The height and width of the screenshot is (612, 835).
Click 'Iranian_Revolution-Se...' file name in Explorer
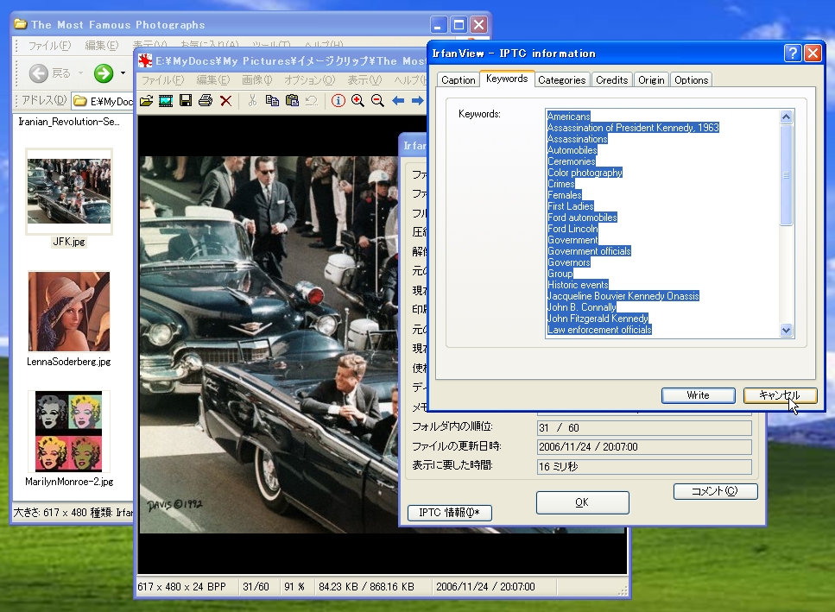pyautogui.click(x=69, y=122)
